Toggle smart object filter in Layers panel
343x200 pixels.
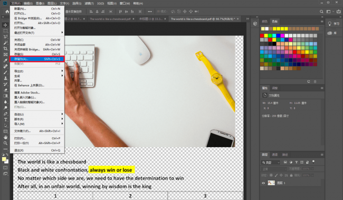click(307, 162)
